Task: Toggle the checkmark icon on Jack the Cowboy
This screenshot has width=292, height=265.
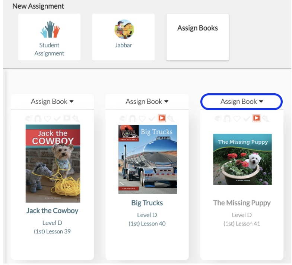Action: tap(57, 119)
